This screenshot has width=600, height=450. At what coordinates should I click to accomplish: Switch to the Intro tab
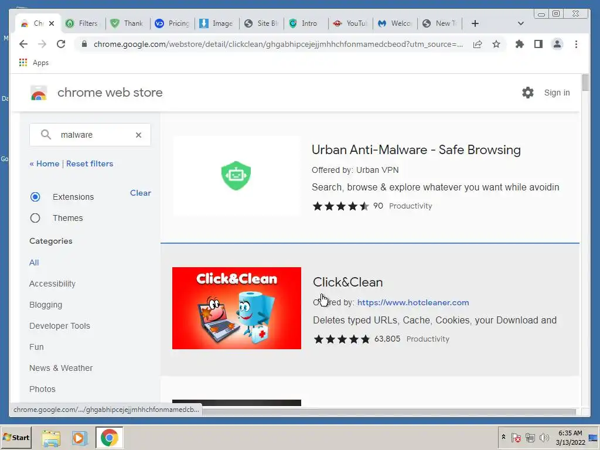306,23
